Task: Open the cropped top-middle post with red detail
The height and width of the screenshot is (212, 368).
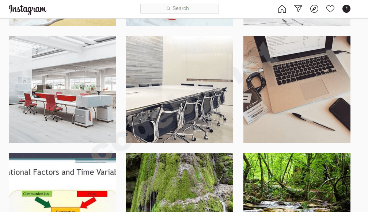Action: 179,22
